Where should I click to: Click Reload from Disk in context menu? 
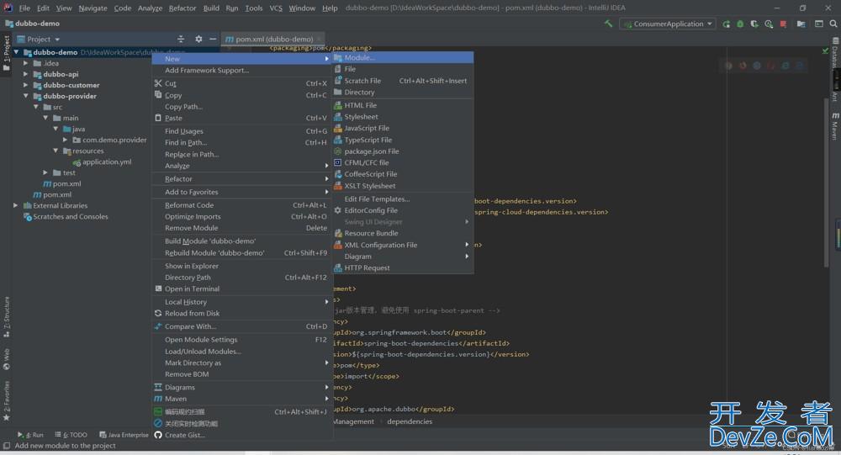tap(242, 314)
